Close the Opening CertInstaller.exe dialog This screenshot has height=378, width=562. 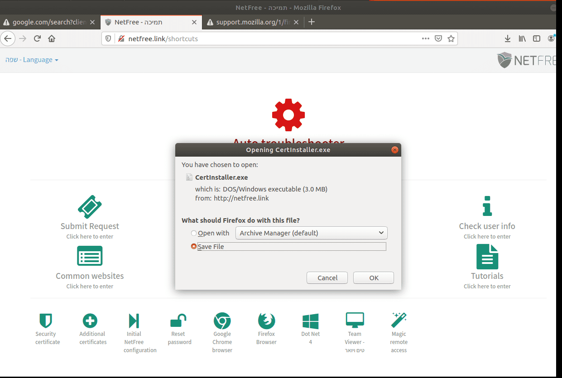[x=394, y=150]
